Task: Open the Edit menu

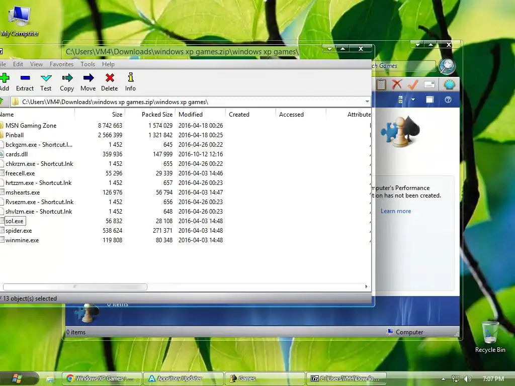Action: pos(18,64)
